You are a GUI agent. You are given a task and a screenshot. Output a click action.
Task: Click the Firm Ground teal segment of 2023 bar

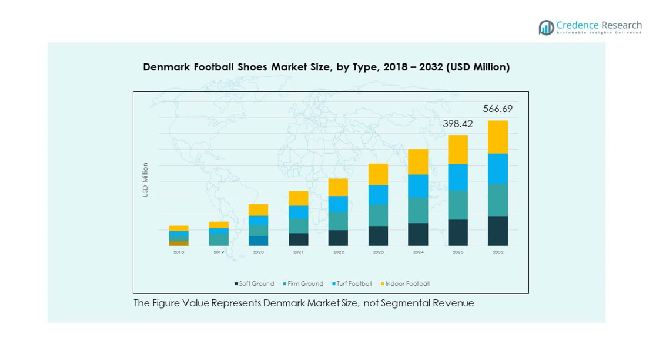(x=378, y=215)
